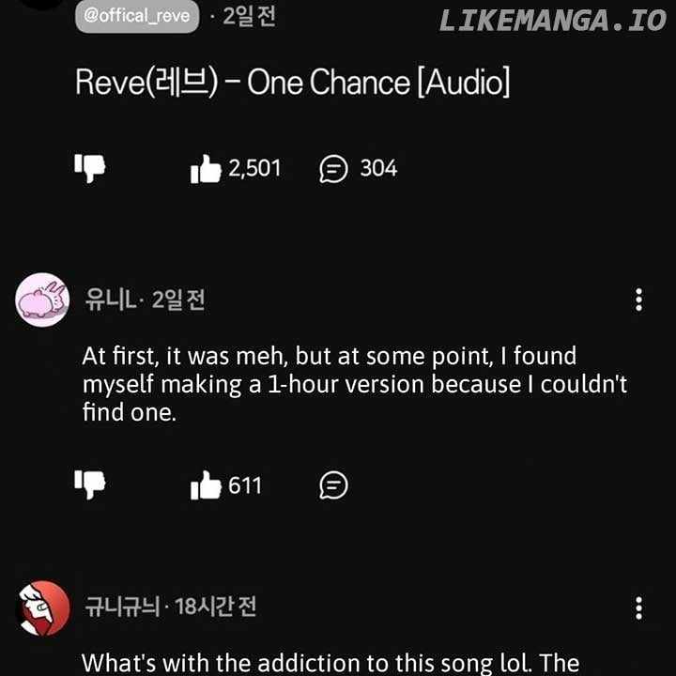Open the 규니규늬 username
This screenshot has height=676, width=676.
click(x=122, y=607)
